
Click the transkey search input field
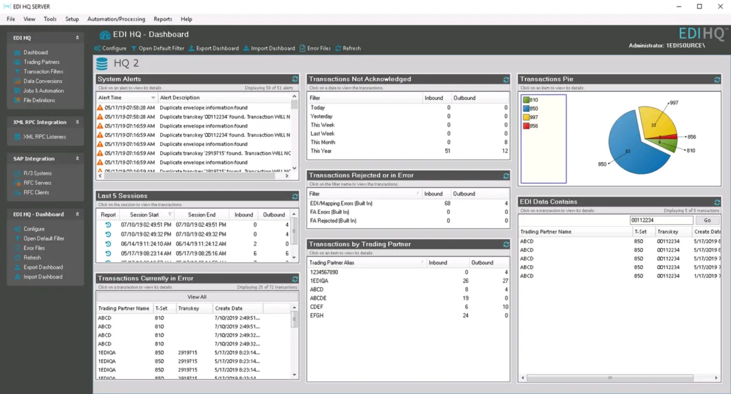coord(661,221)
